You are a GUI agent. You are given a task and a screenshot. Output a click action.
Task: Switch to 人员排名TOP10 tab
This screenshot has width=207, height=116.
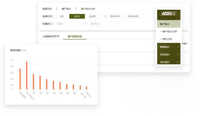tap(51, 36)
